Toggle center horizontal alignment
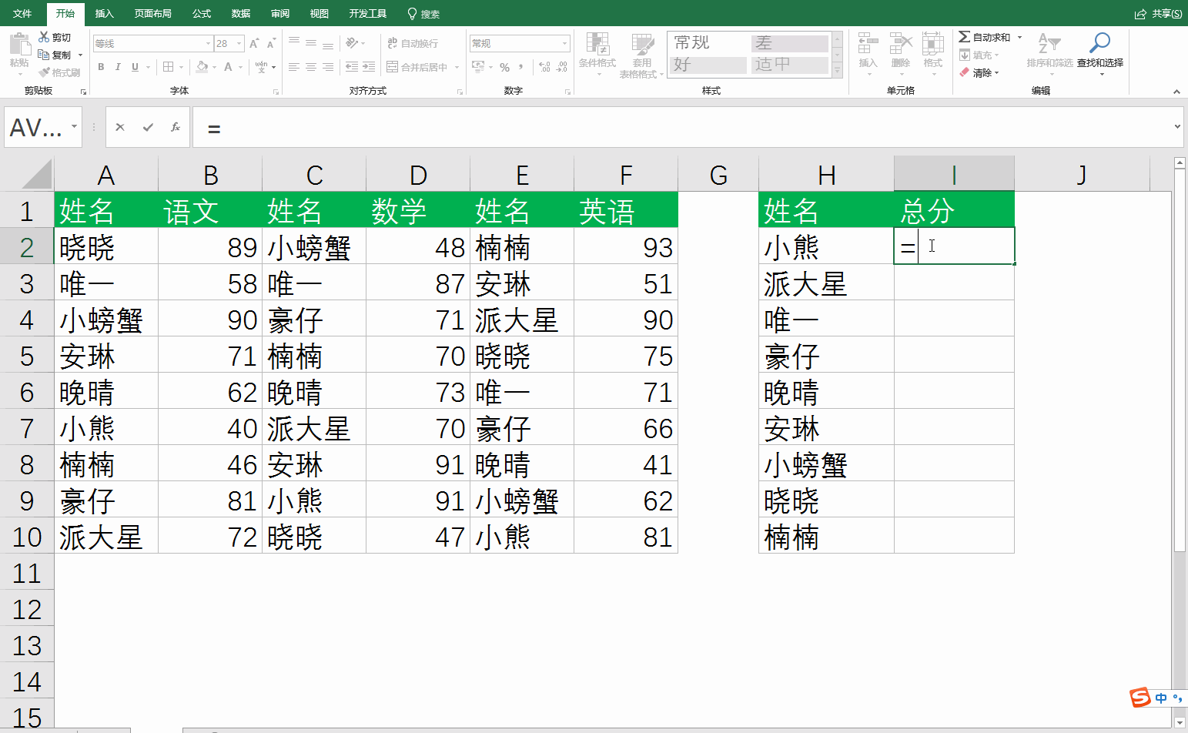The width and height of the screenshot is (1188, 733). 311,67
